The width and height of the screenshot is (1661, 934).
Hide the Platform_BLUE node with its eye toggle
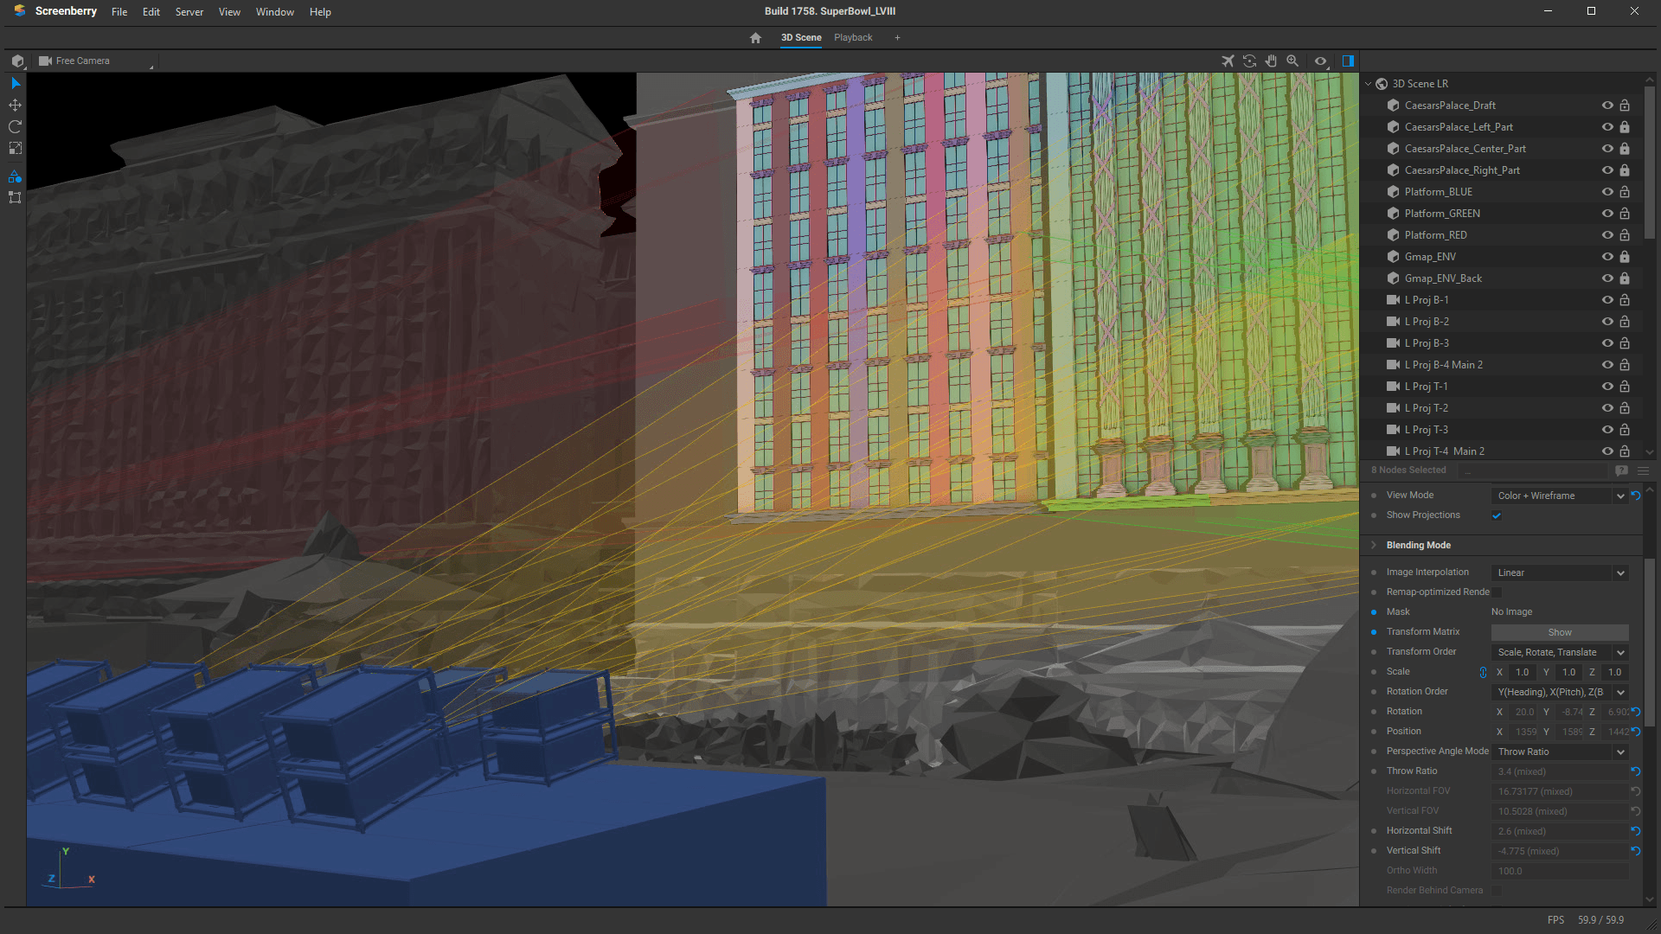(x=1607, y=191)
